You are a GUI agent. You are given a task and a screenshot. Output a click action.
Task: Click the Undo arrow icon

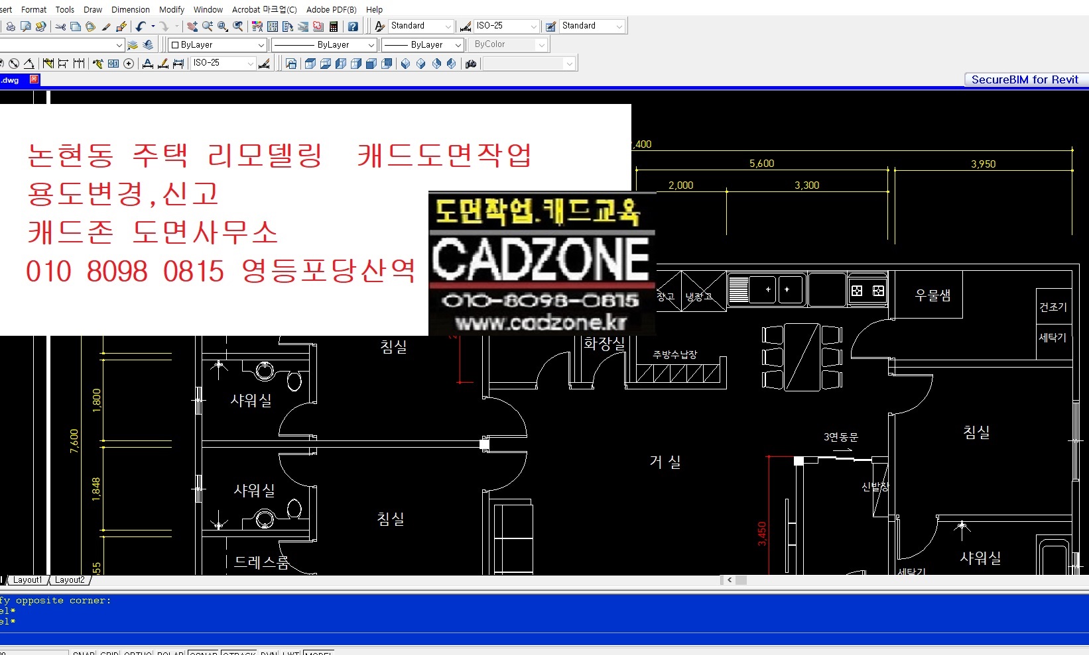[x=140, y=26]
